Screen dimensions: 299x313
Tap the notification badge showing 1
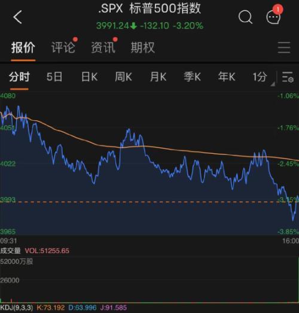(278, 9)
